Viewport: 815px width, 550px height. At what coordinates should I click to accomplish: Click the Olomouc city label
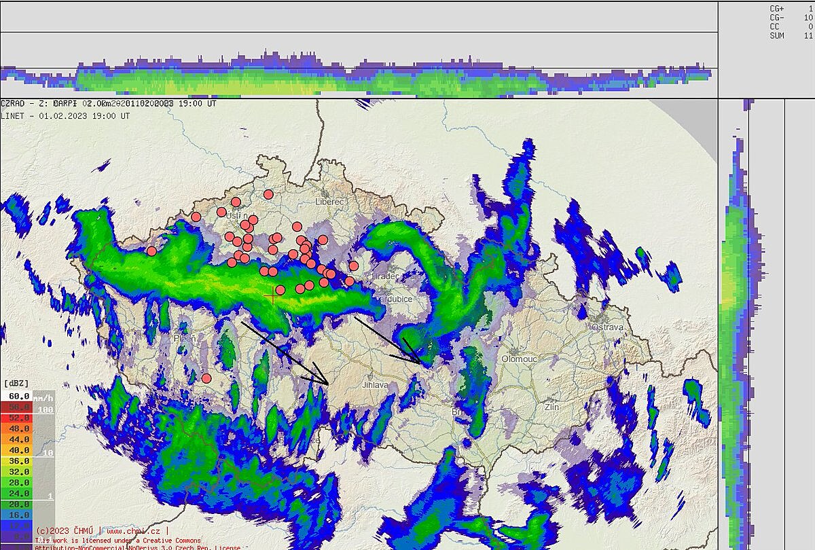[519, 359]
